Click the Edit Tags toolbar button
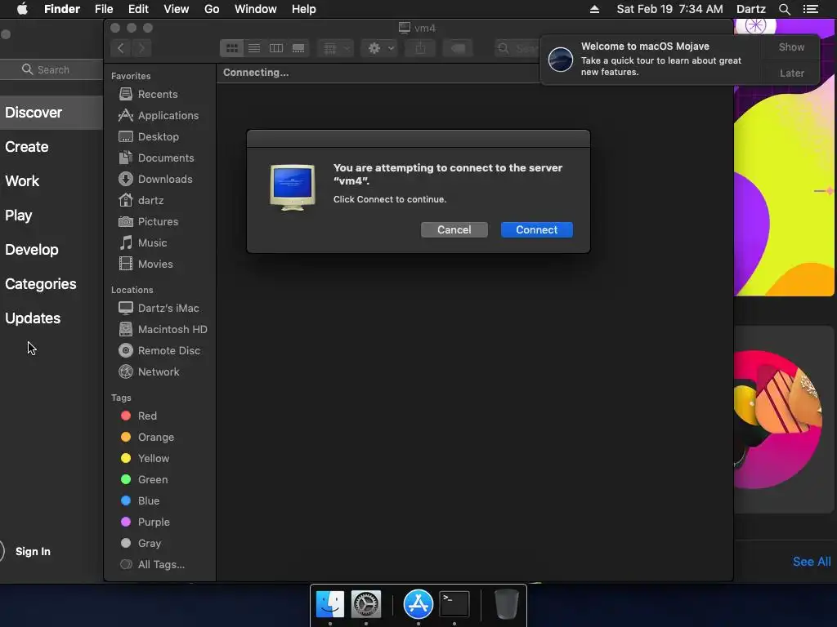This screenshot has width=837, height=627. click(458, 48)
